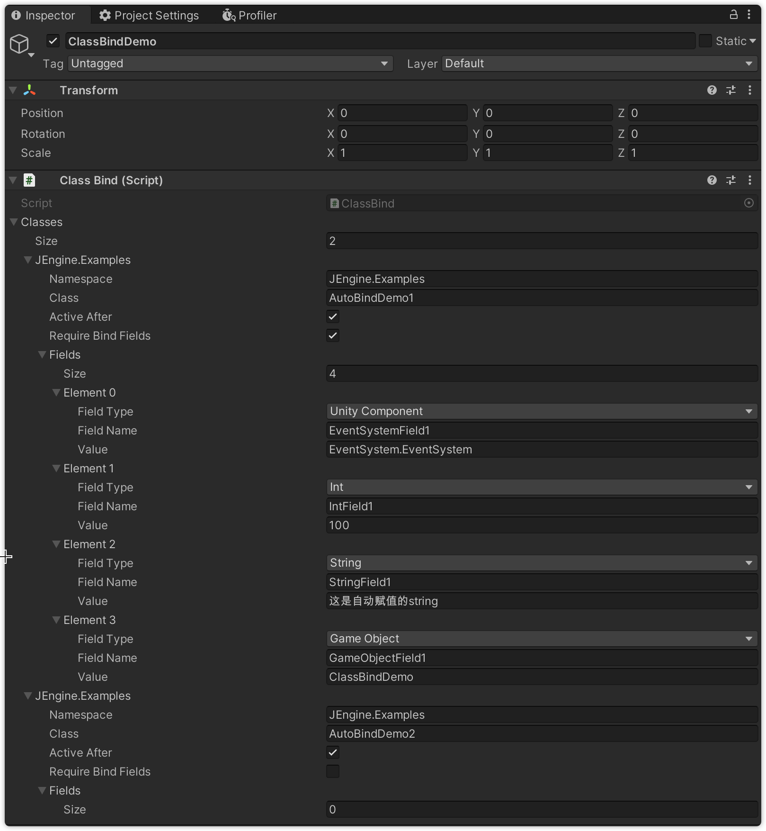Switch to the Project Settings tab
Viewport: 766px width, 831px height.
coord(149,15)
